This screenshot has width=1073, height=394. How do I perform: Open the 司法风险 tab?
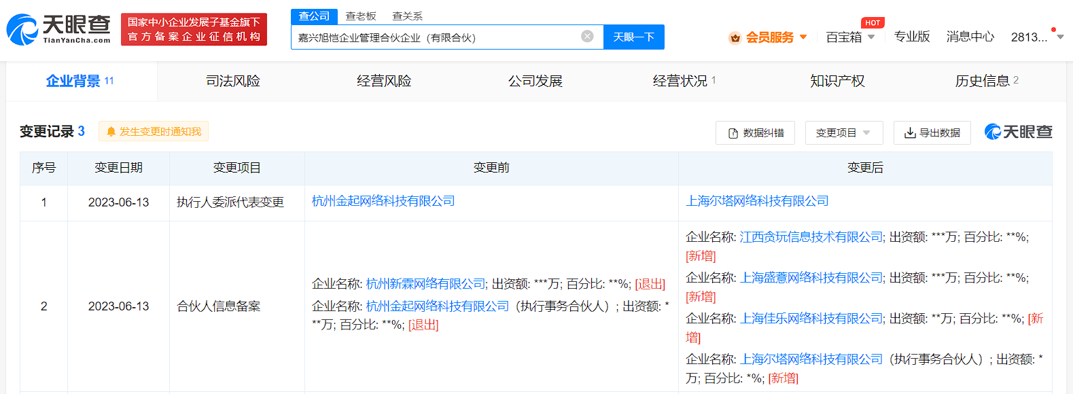[233, 82]
